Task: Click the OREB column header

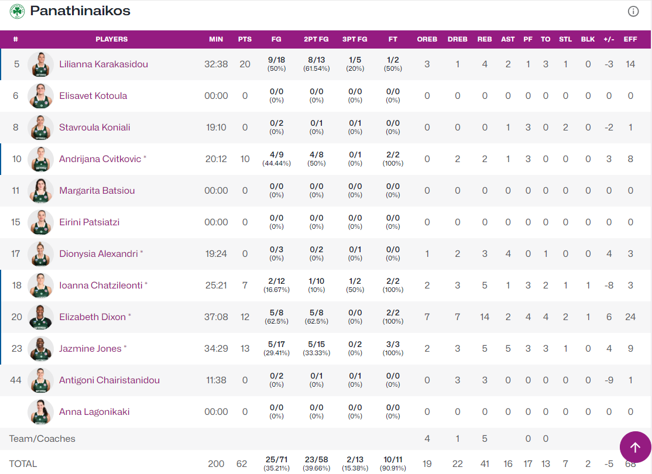Action: coord(427,39)
